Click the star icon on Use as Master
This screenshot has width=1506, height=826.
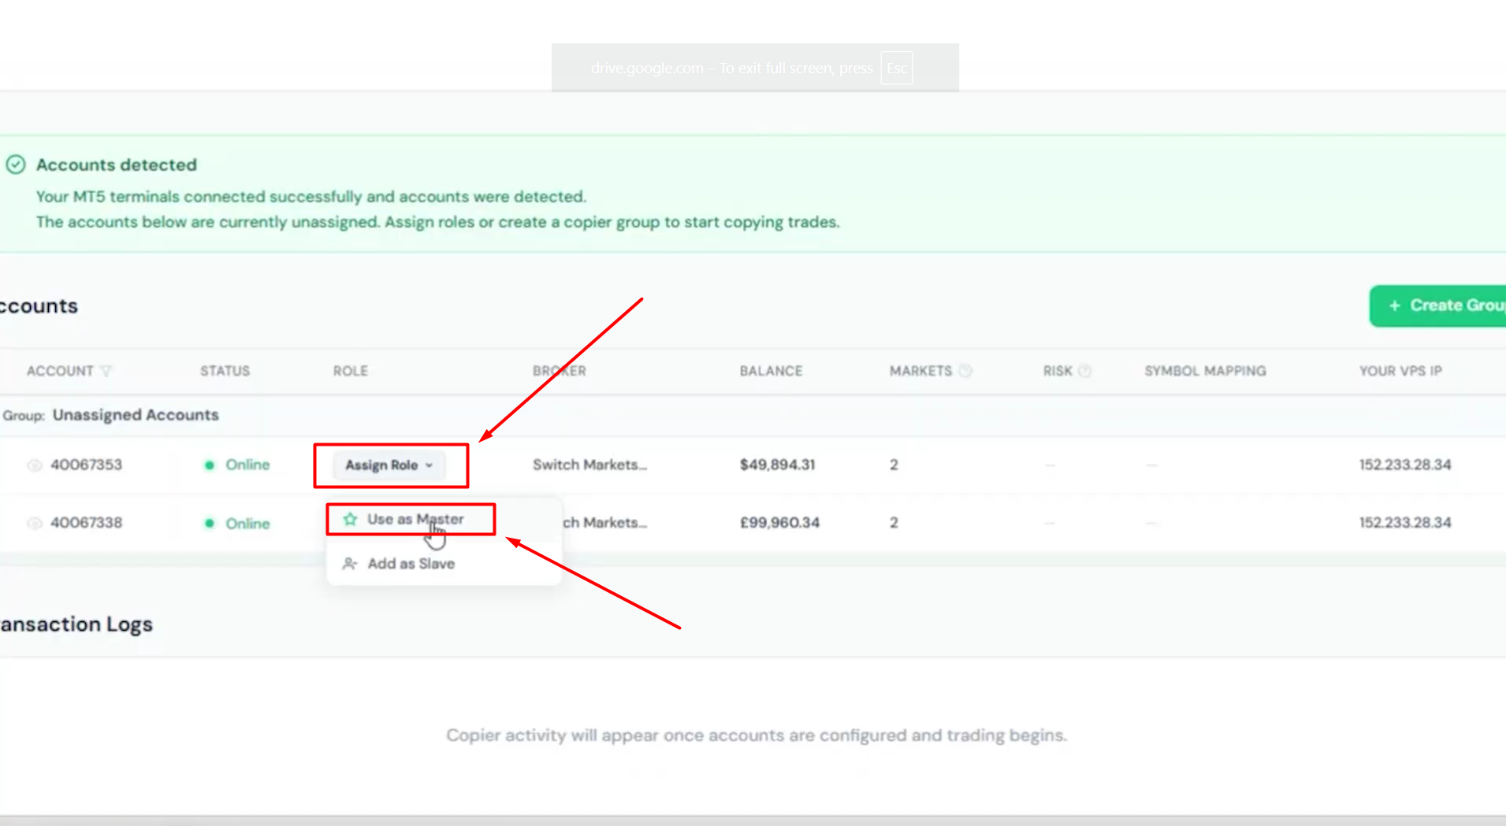[x=350, y=519]
